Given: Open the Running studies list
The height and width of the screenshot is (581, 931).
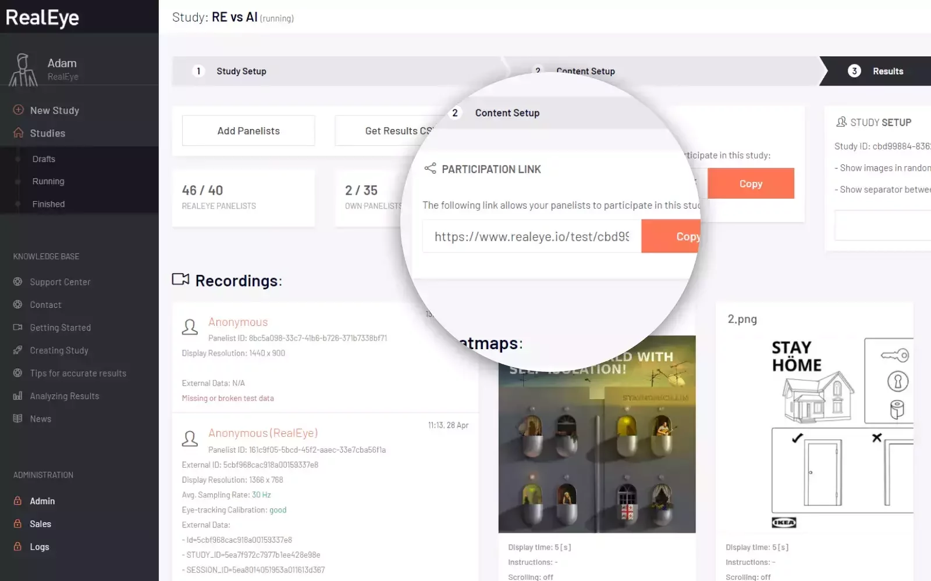Looking at the screenshot, I should tap(48, 181).
